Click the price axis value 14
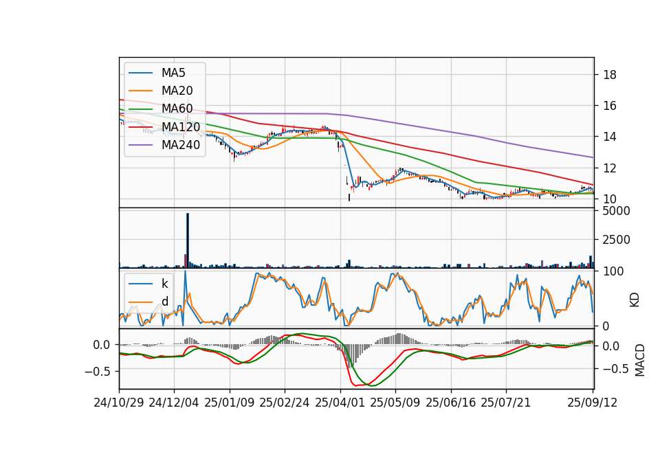Screen dimensions: 660x474 610,137
